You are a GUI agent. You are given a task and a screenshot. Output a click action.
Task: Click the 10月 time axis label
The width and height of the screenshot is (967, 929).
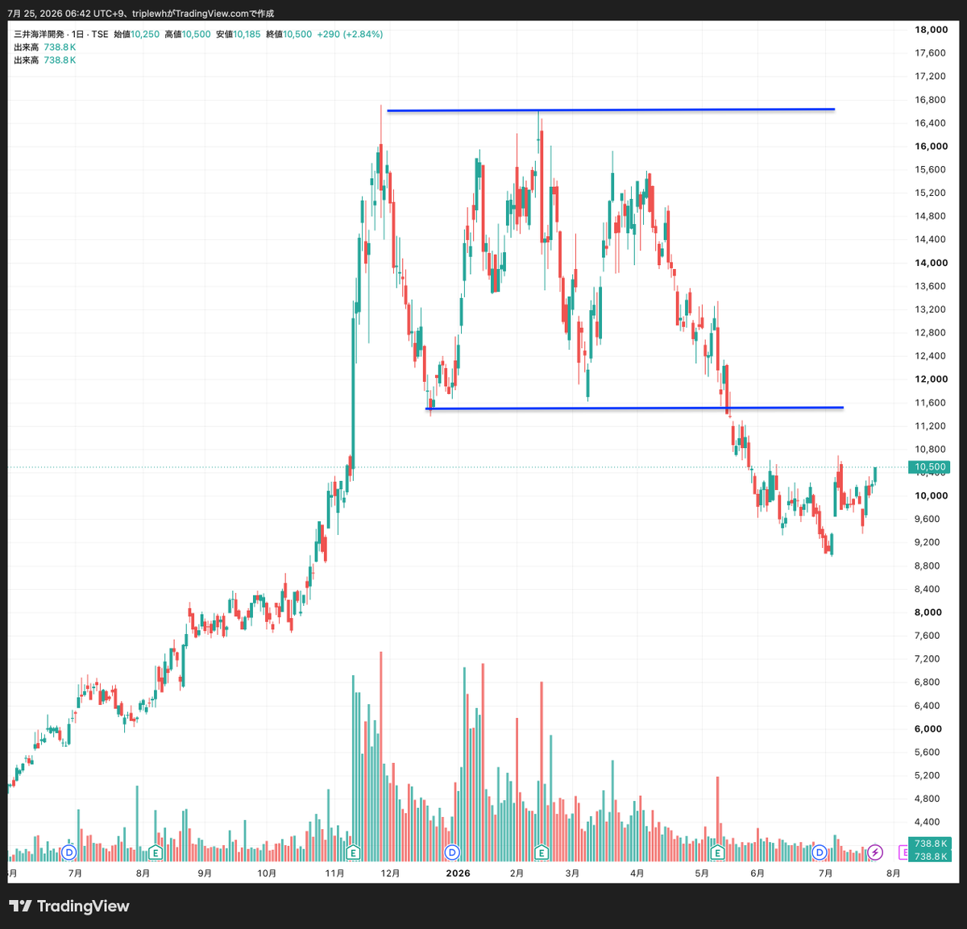[x=267, y=873]
